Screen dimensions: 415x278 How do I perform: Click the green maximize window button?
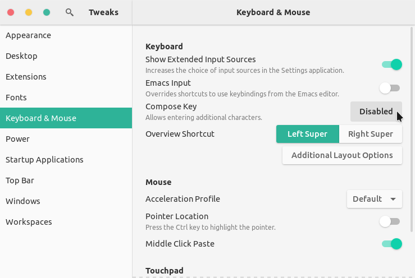[47, 12]
